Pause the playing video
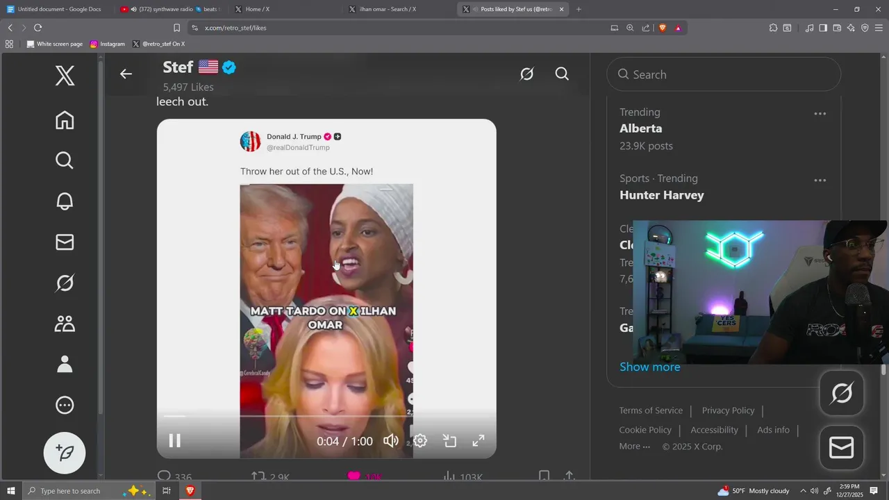889x500 pixels. pyautogui.click(x=175, y=440)
